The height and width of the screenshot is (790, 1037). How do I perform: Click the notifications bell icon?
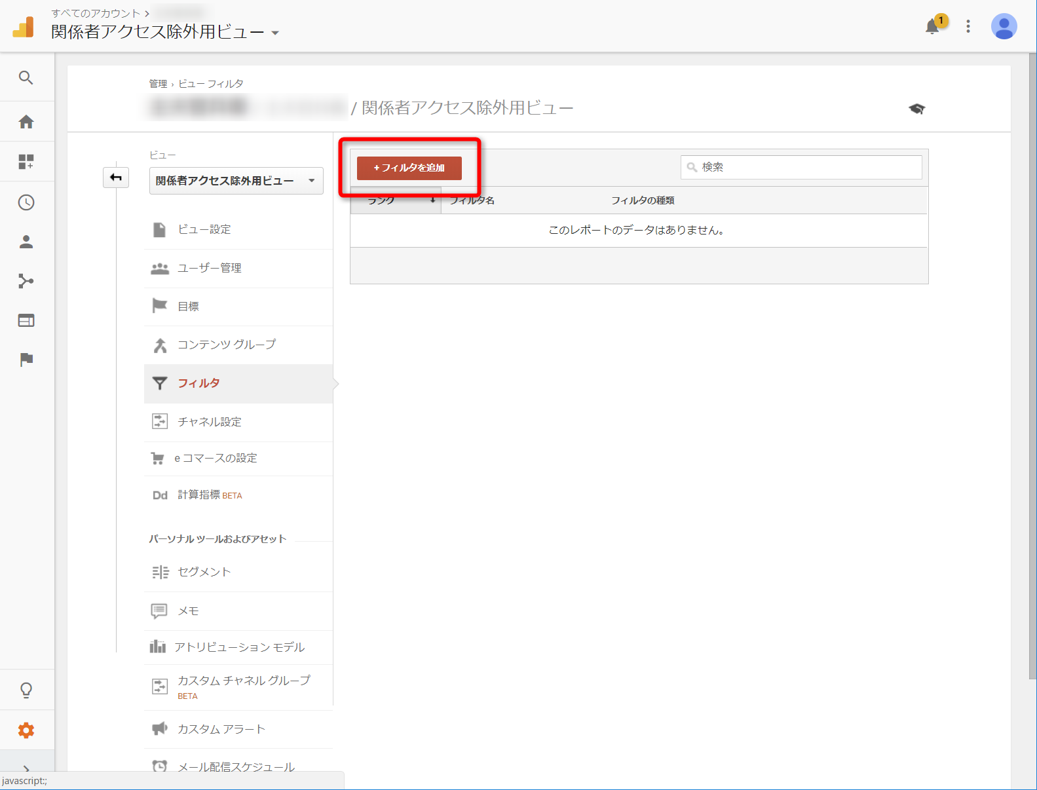(932, 27)
